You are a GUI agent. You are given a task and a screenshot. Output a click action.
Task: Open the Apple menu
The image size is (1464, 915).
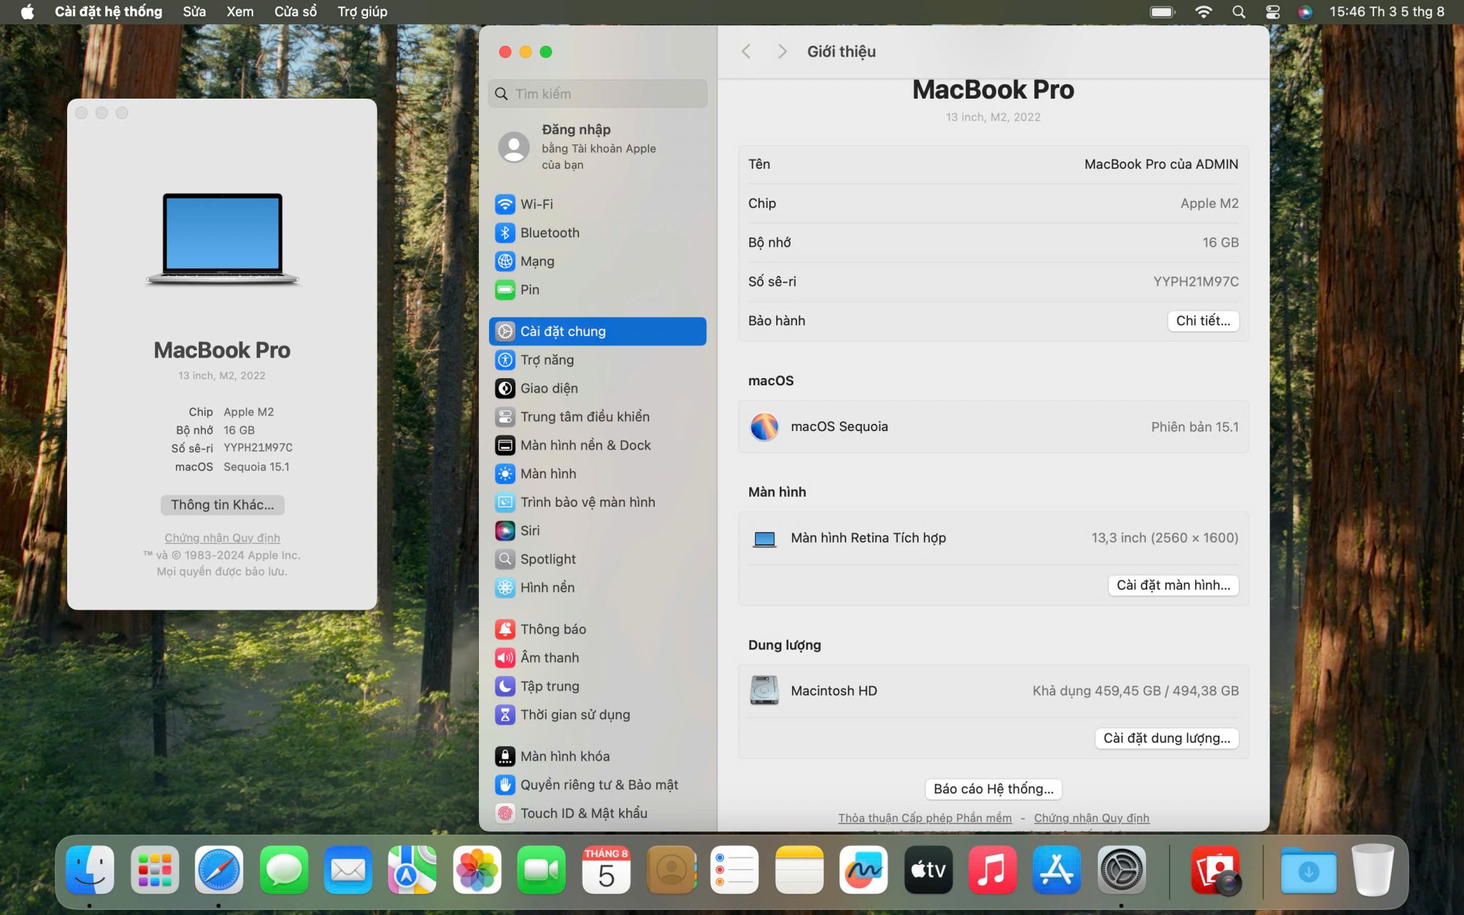click(27, 11)
